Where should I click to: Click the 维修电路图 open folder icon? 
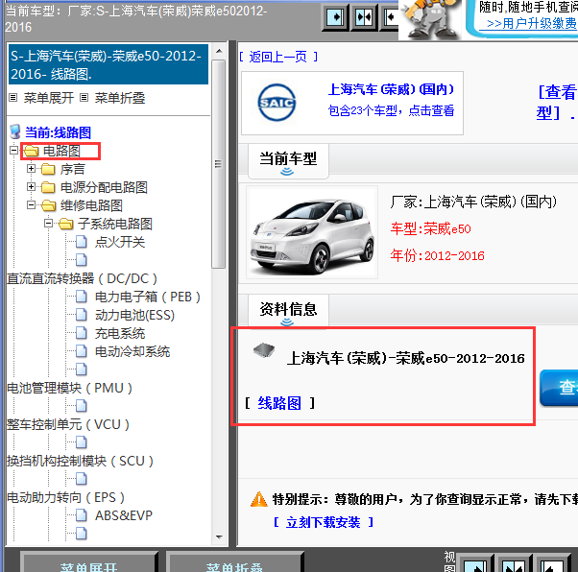49,205
